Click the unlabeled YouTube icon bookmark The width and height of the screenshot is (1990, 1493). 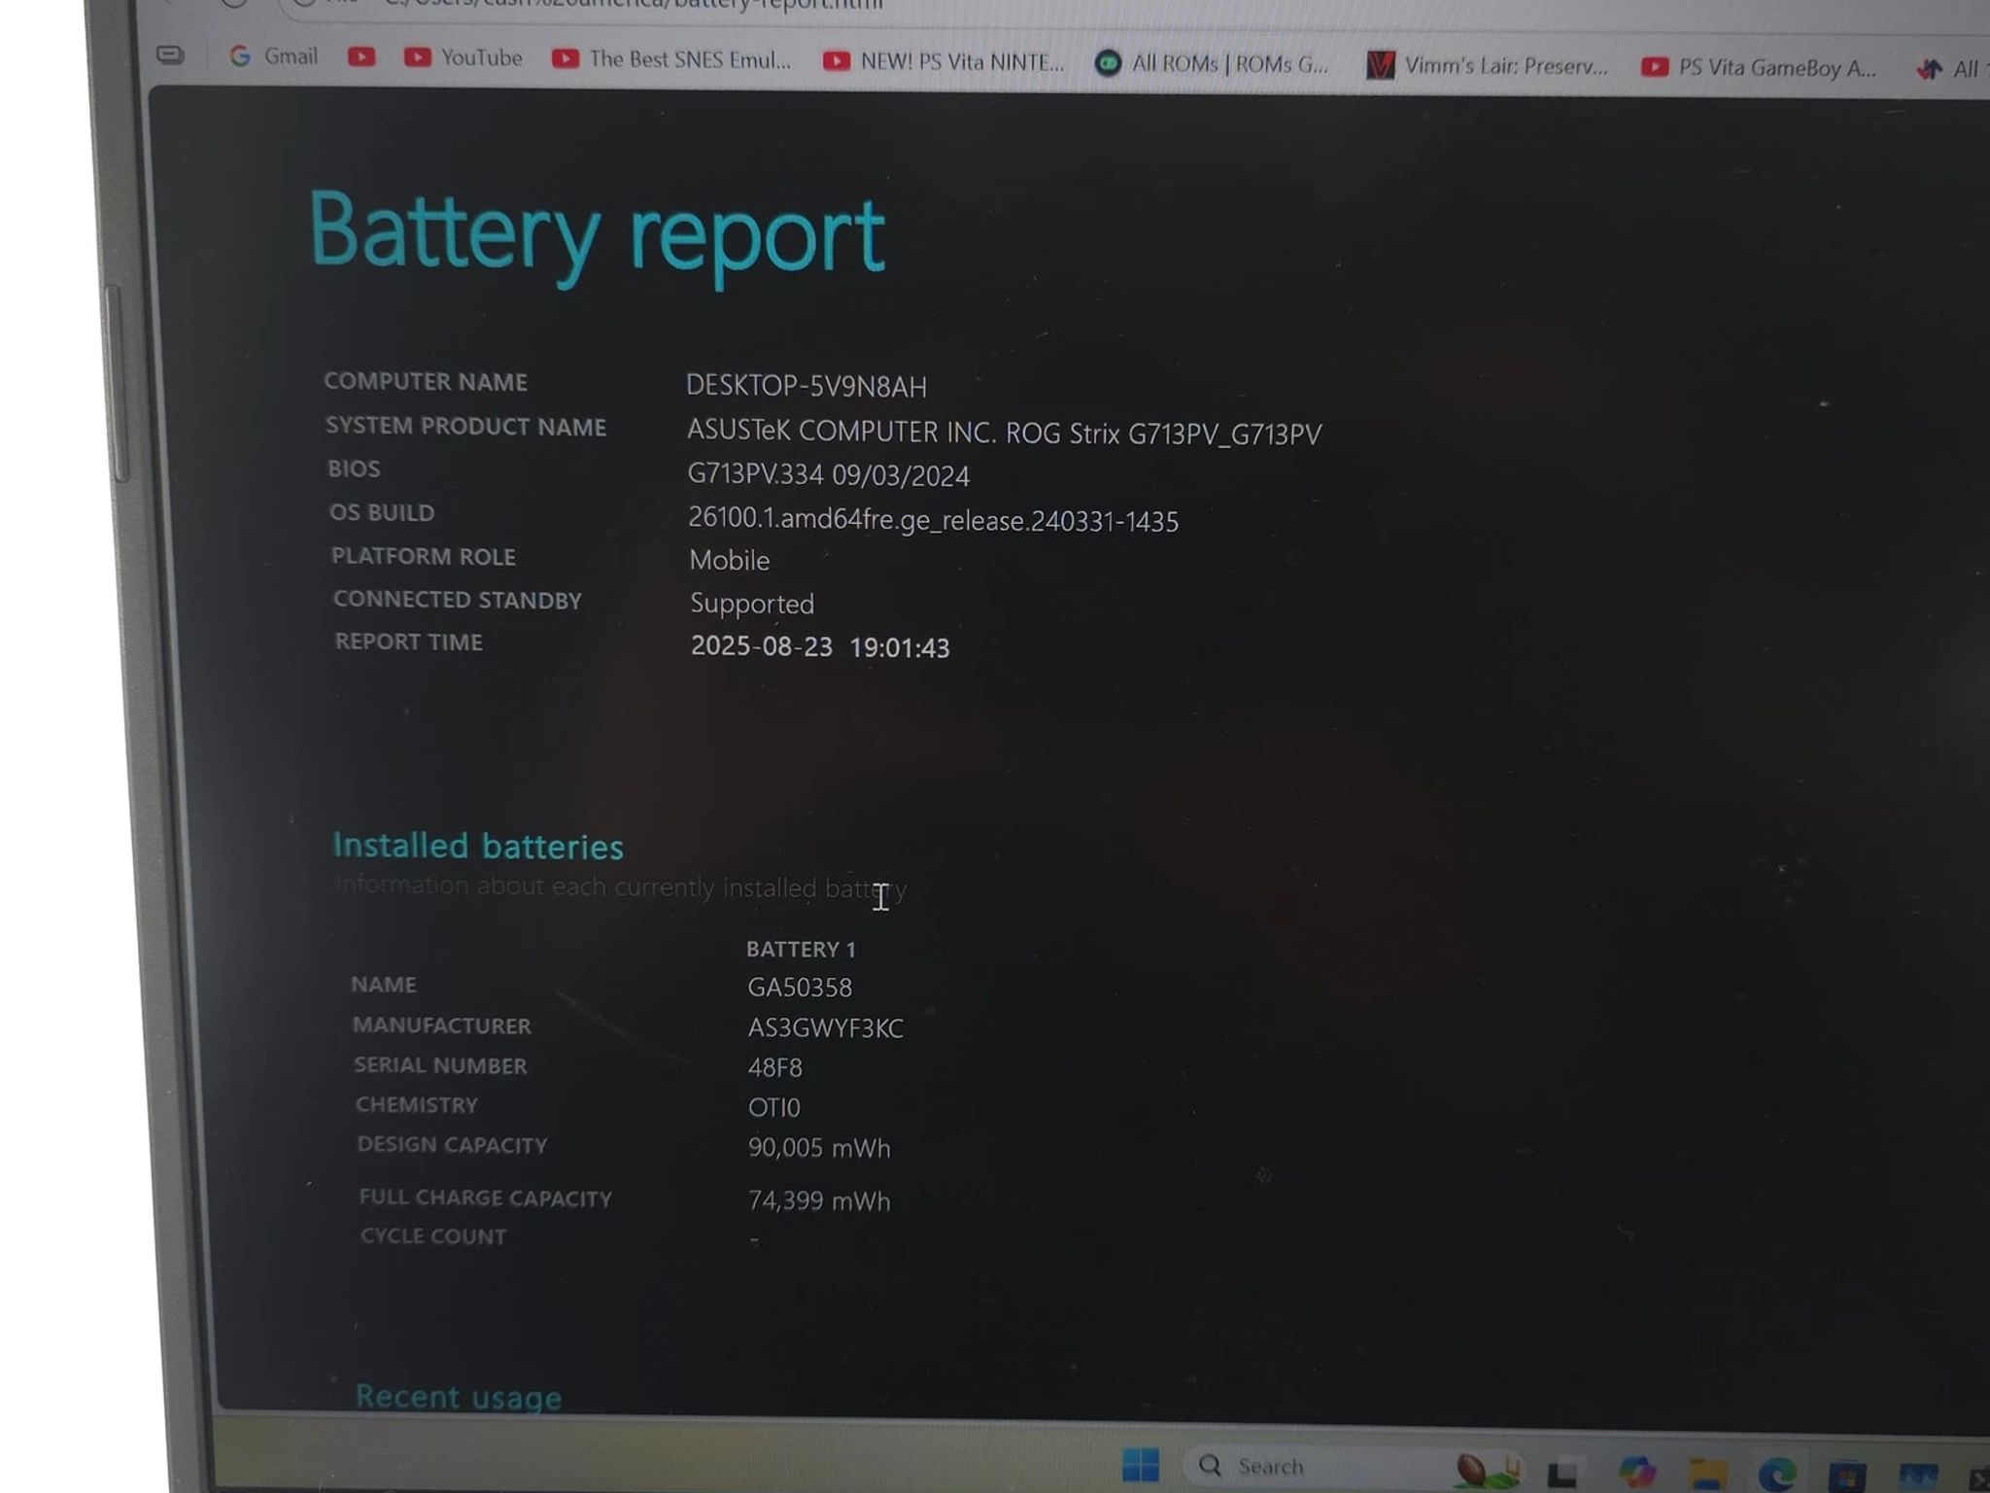tap(361, 57)
